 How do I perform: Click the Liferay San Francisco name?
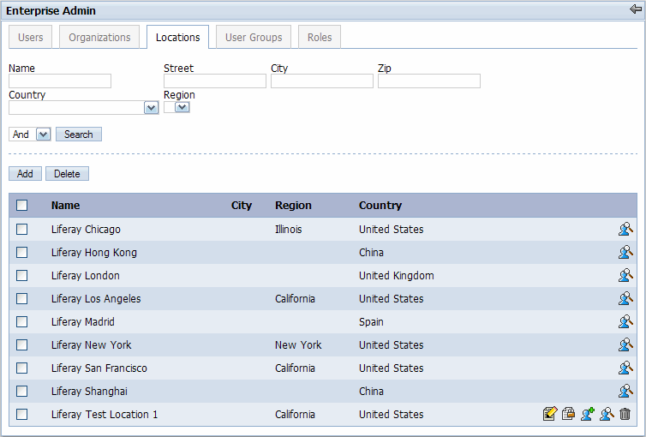99,368
